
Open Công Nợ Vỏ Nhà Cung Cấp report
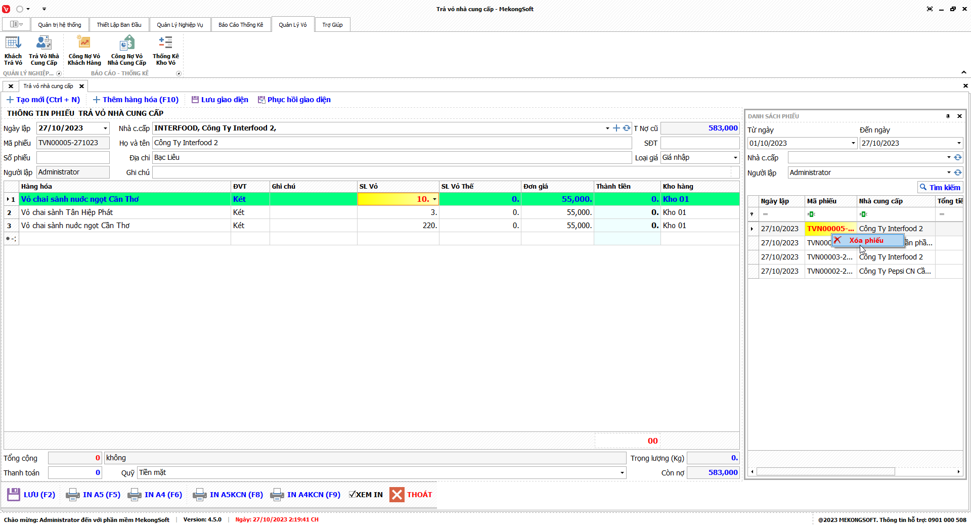126,50
